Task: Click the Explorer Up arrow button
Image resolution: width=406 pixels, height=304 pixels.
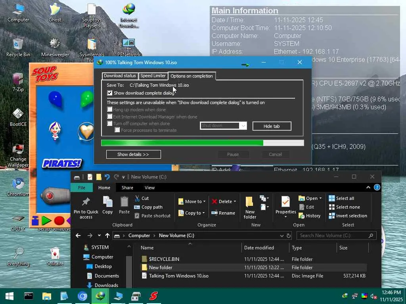Action: pyautogui.click(x=107, y=236)
